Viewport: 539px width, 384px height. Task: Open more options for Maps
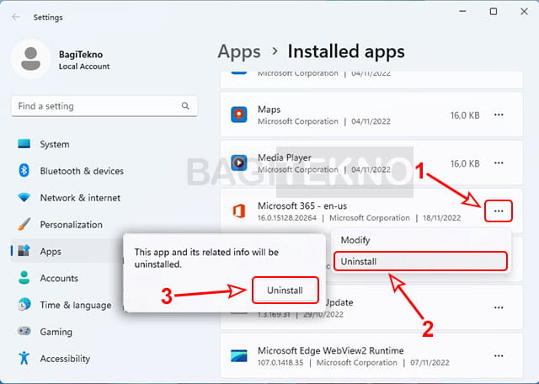pos(499,115)
